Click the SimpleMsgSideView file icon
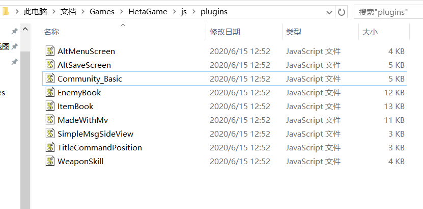This screenshot has height=209, width=423. [x=50, y=134]
